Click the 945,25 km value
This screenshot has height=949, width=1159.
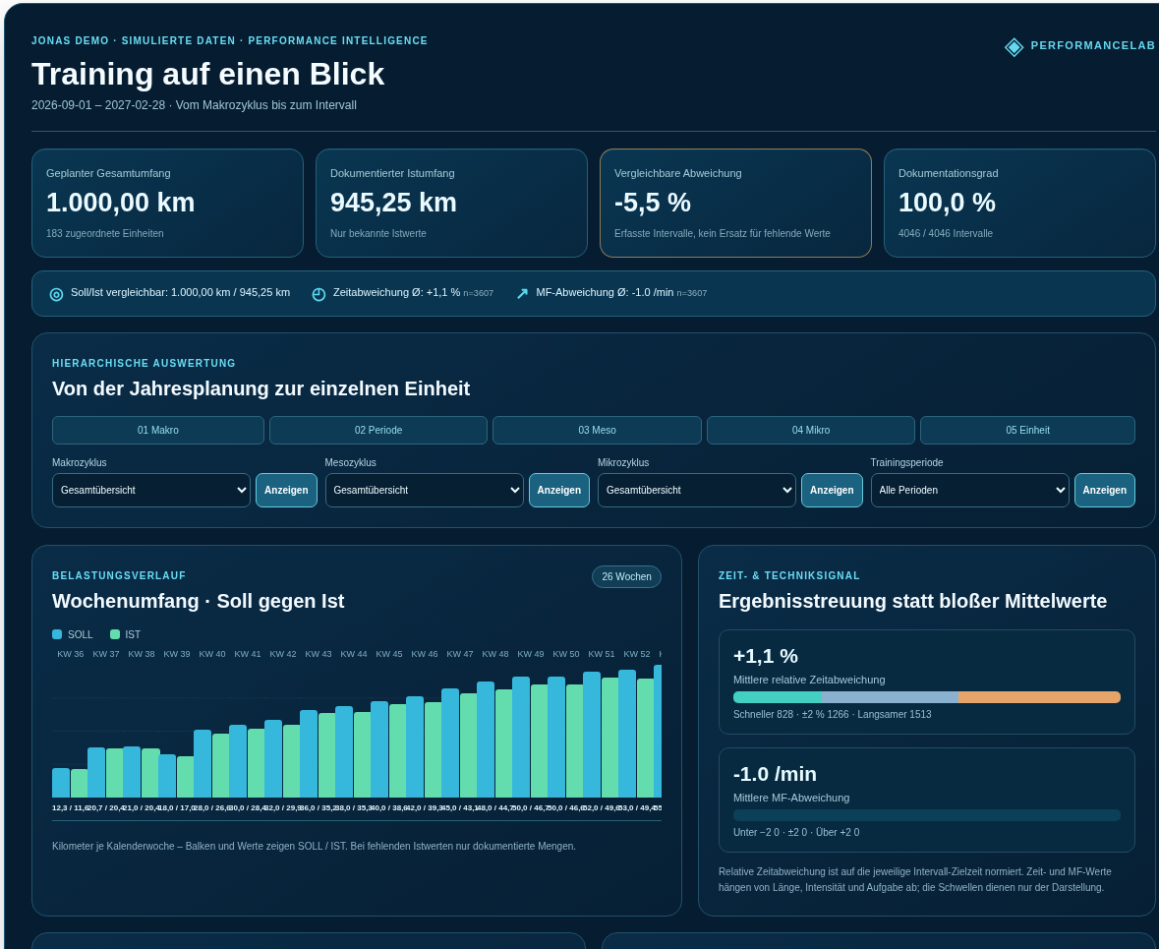point(393,203)
